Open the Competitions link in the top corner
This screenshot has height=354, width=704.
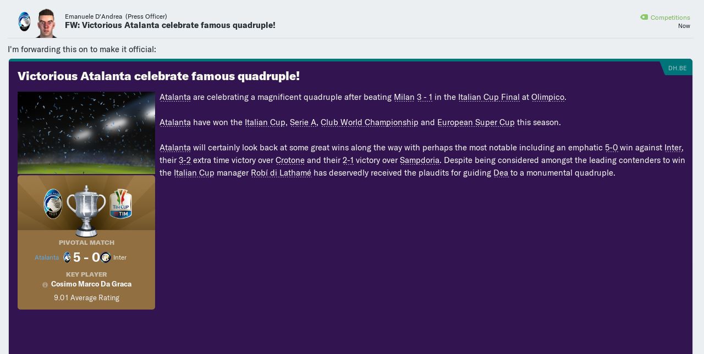tap(670, 18)
